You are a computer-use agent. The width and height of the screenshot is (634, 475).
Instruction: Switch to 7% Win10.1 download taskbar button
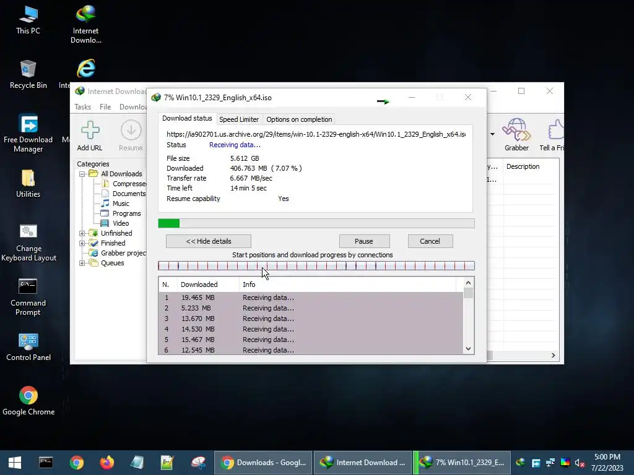(462, 463)
